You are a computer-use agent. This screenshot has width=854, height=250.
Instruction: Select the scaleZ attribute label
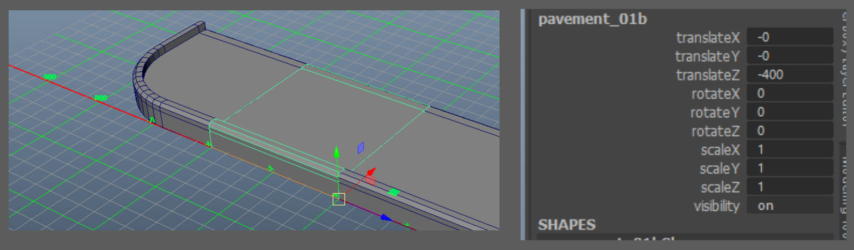click(720, 187)
